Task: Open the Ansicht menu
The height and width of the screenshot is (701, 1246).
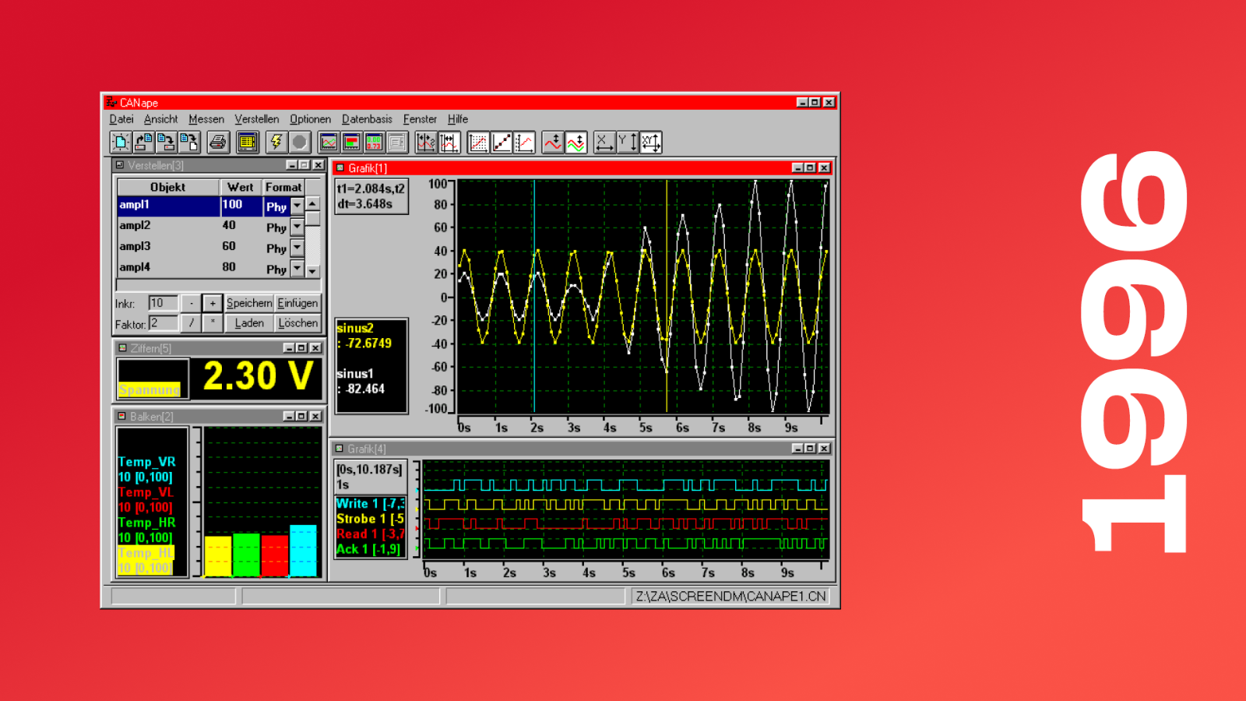Action: (x=161, y=119)
